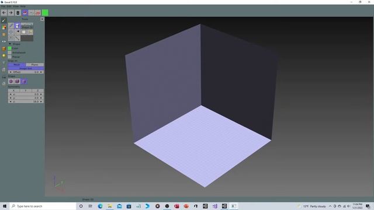This screenshot has width=374, height=210.
Task: Open the Image panel sidebar icon
Action: click(x=4, y=69)
